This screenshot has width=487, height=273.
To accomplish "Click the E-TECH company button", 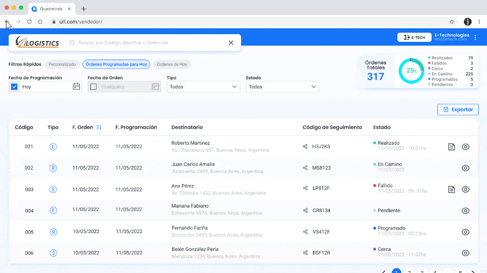I will coord(414,37).
